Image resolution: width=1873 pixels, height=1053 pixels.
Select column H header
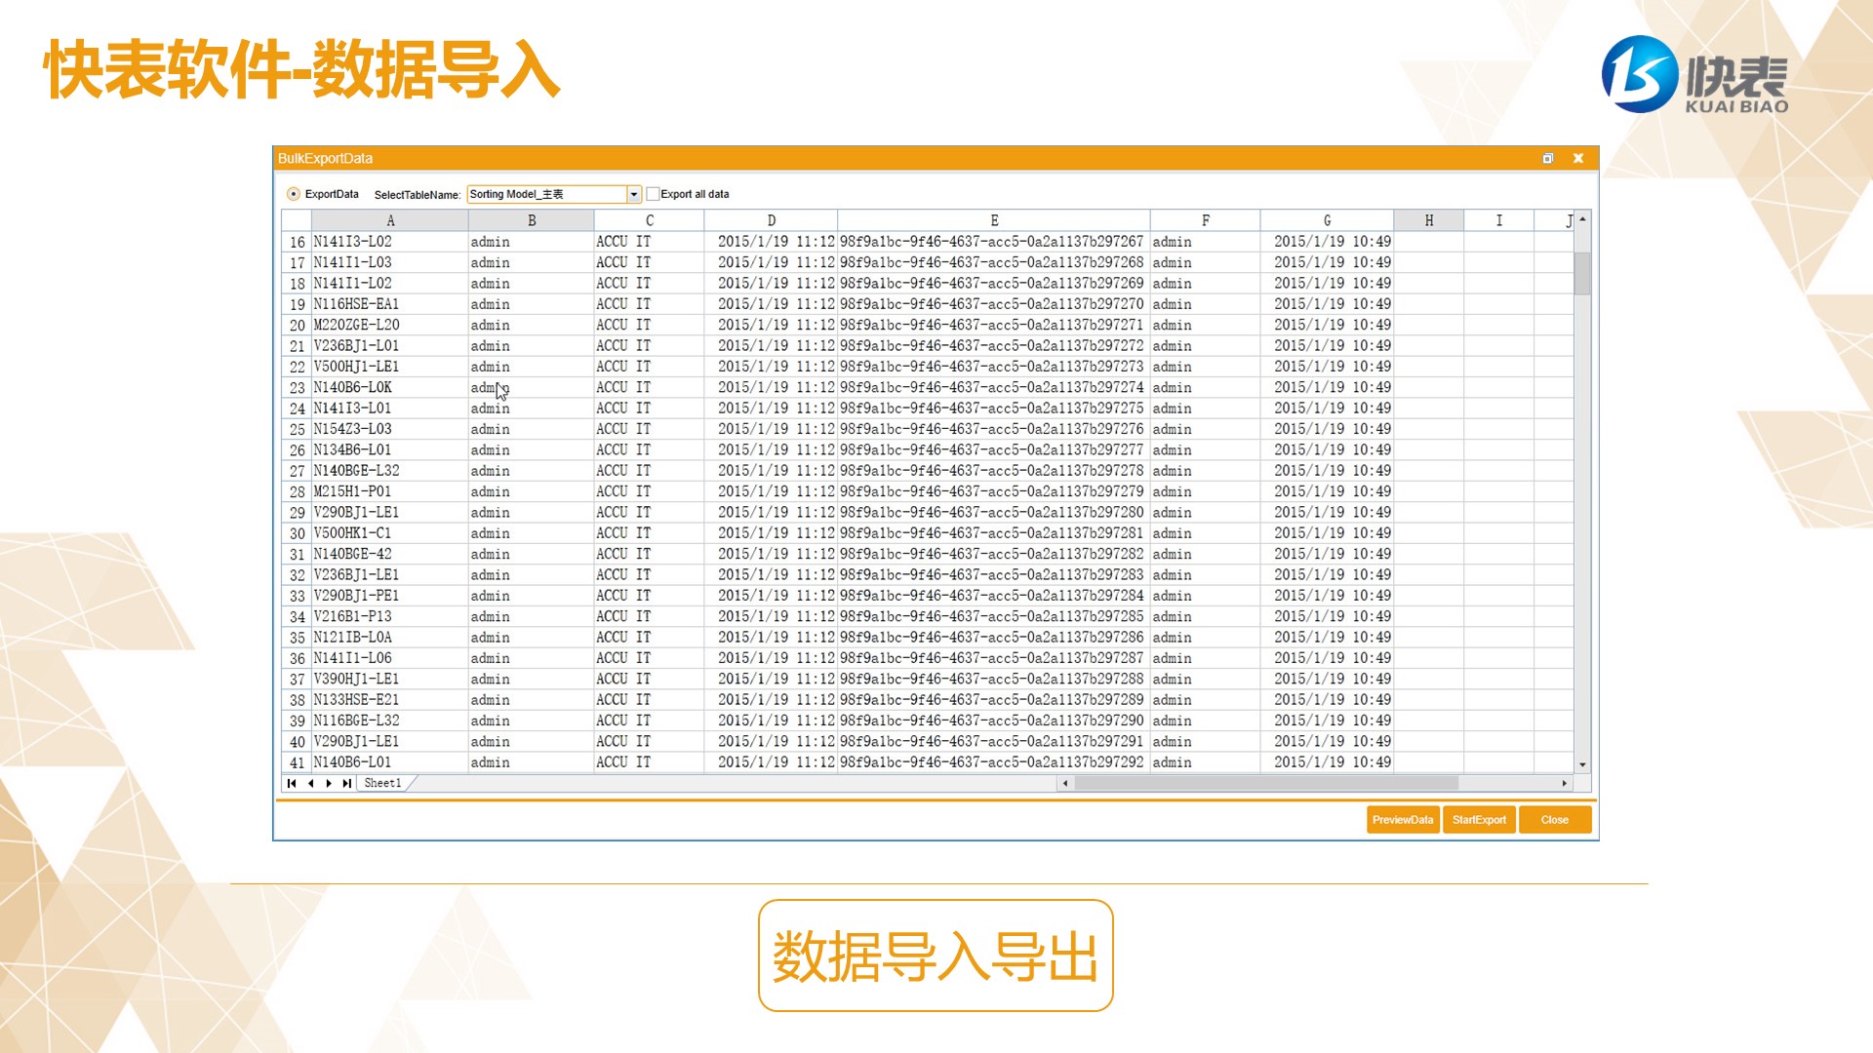[1429, 220]
